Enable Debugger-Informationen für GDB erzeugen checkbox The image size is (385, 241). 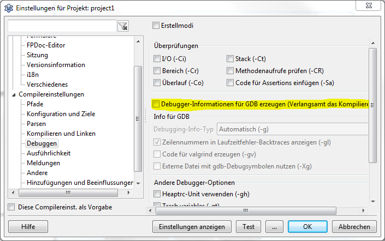tap(157, 104)
